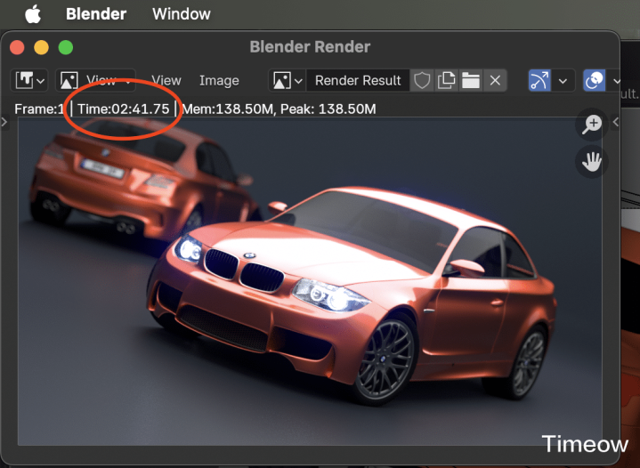
Task: Click the Render Result image name field
Action: pyautogui.click(x=358, y=80)
